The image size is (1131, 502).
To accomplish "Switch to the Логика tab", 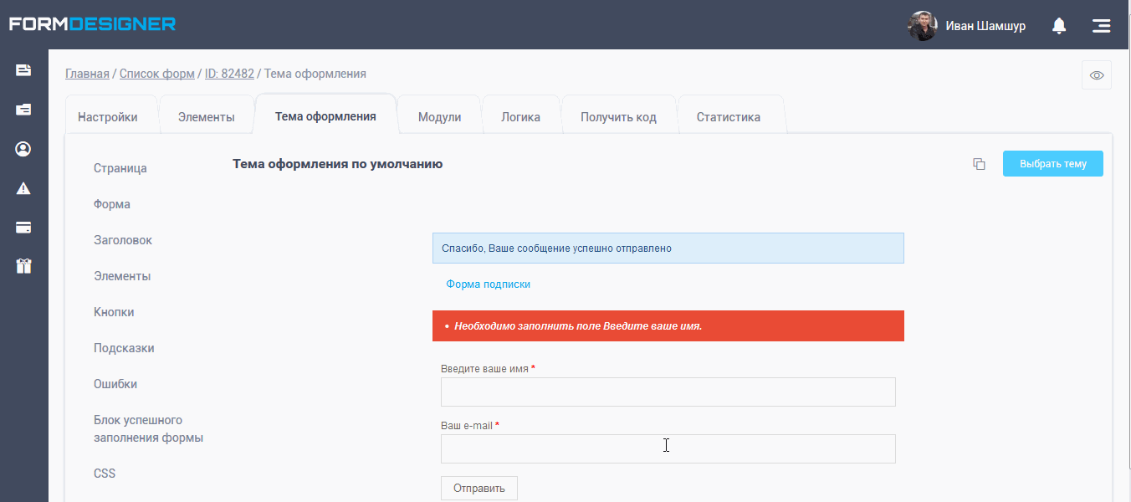I will (x=521, y=116).
